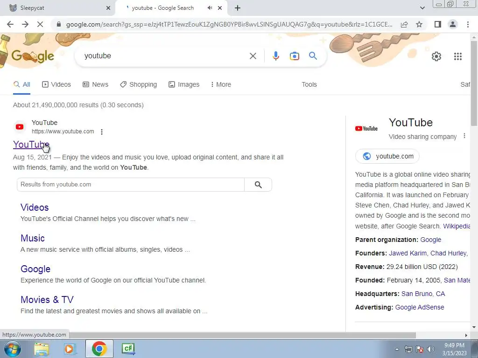
Task: Start a voice search with microphone
Action: pyautogui.click(x=275, y=56)
